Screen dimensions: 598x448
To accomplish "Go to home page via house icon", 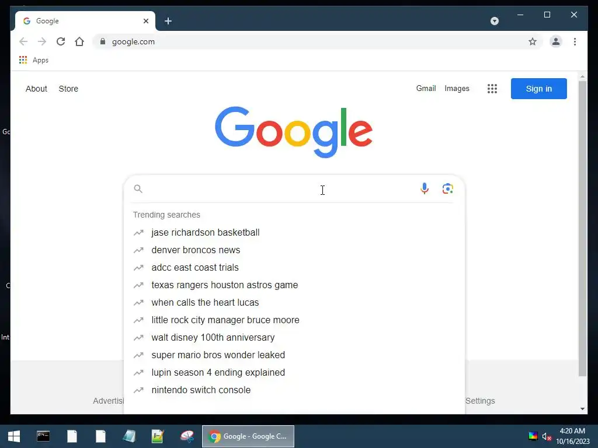I will (79, 41).
